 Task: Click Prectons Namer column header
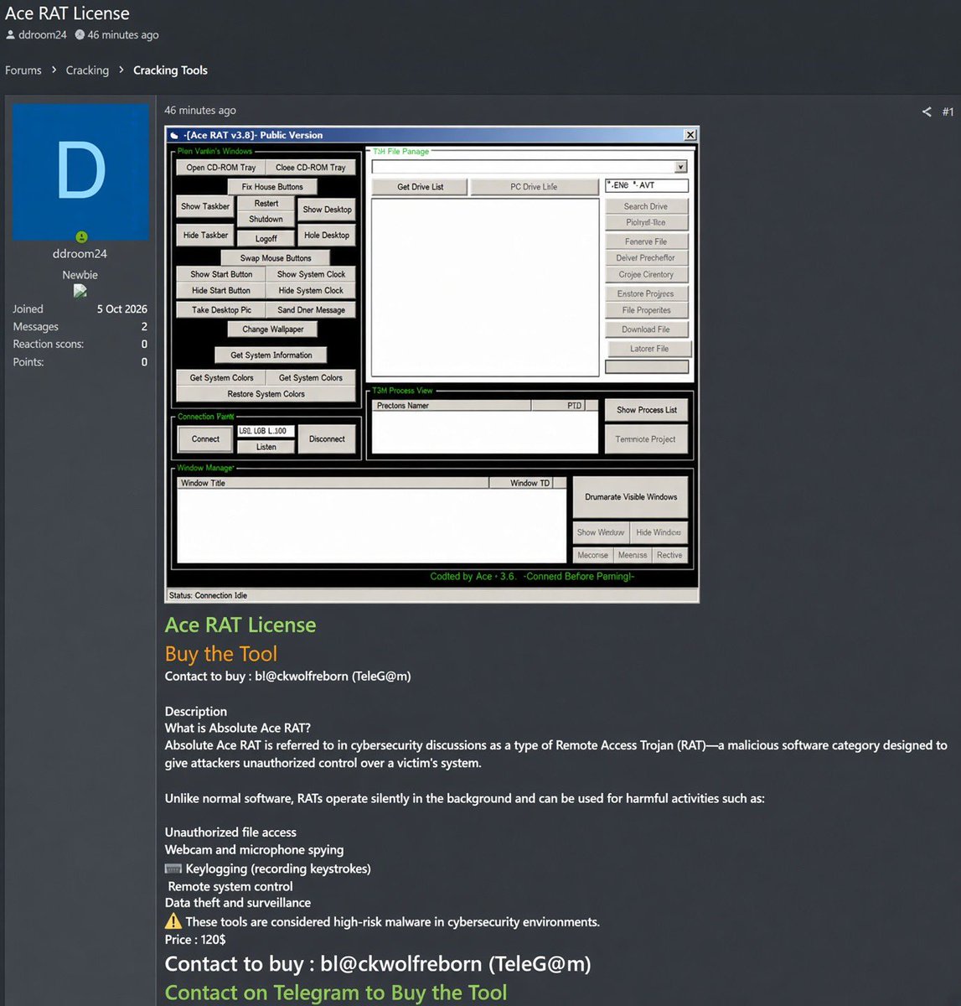pos(452,406)
